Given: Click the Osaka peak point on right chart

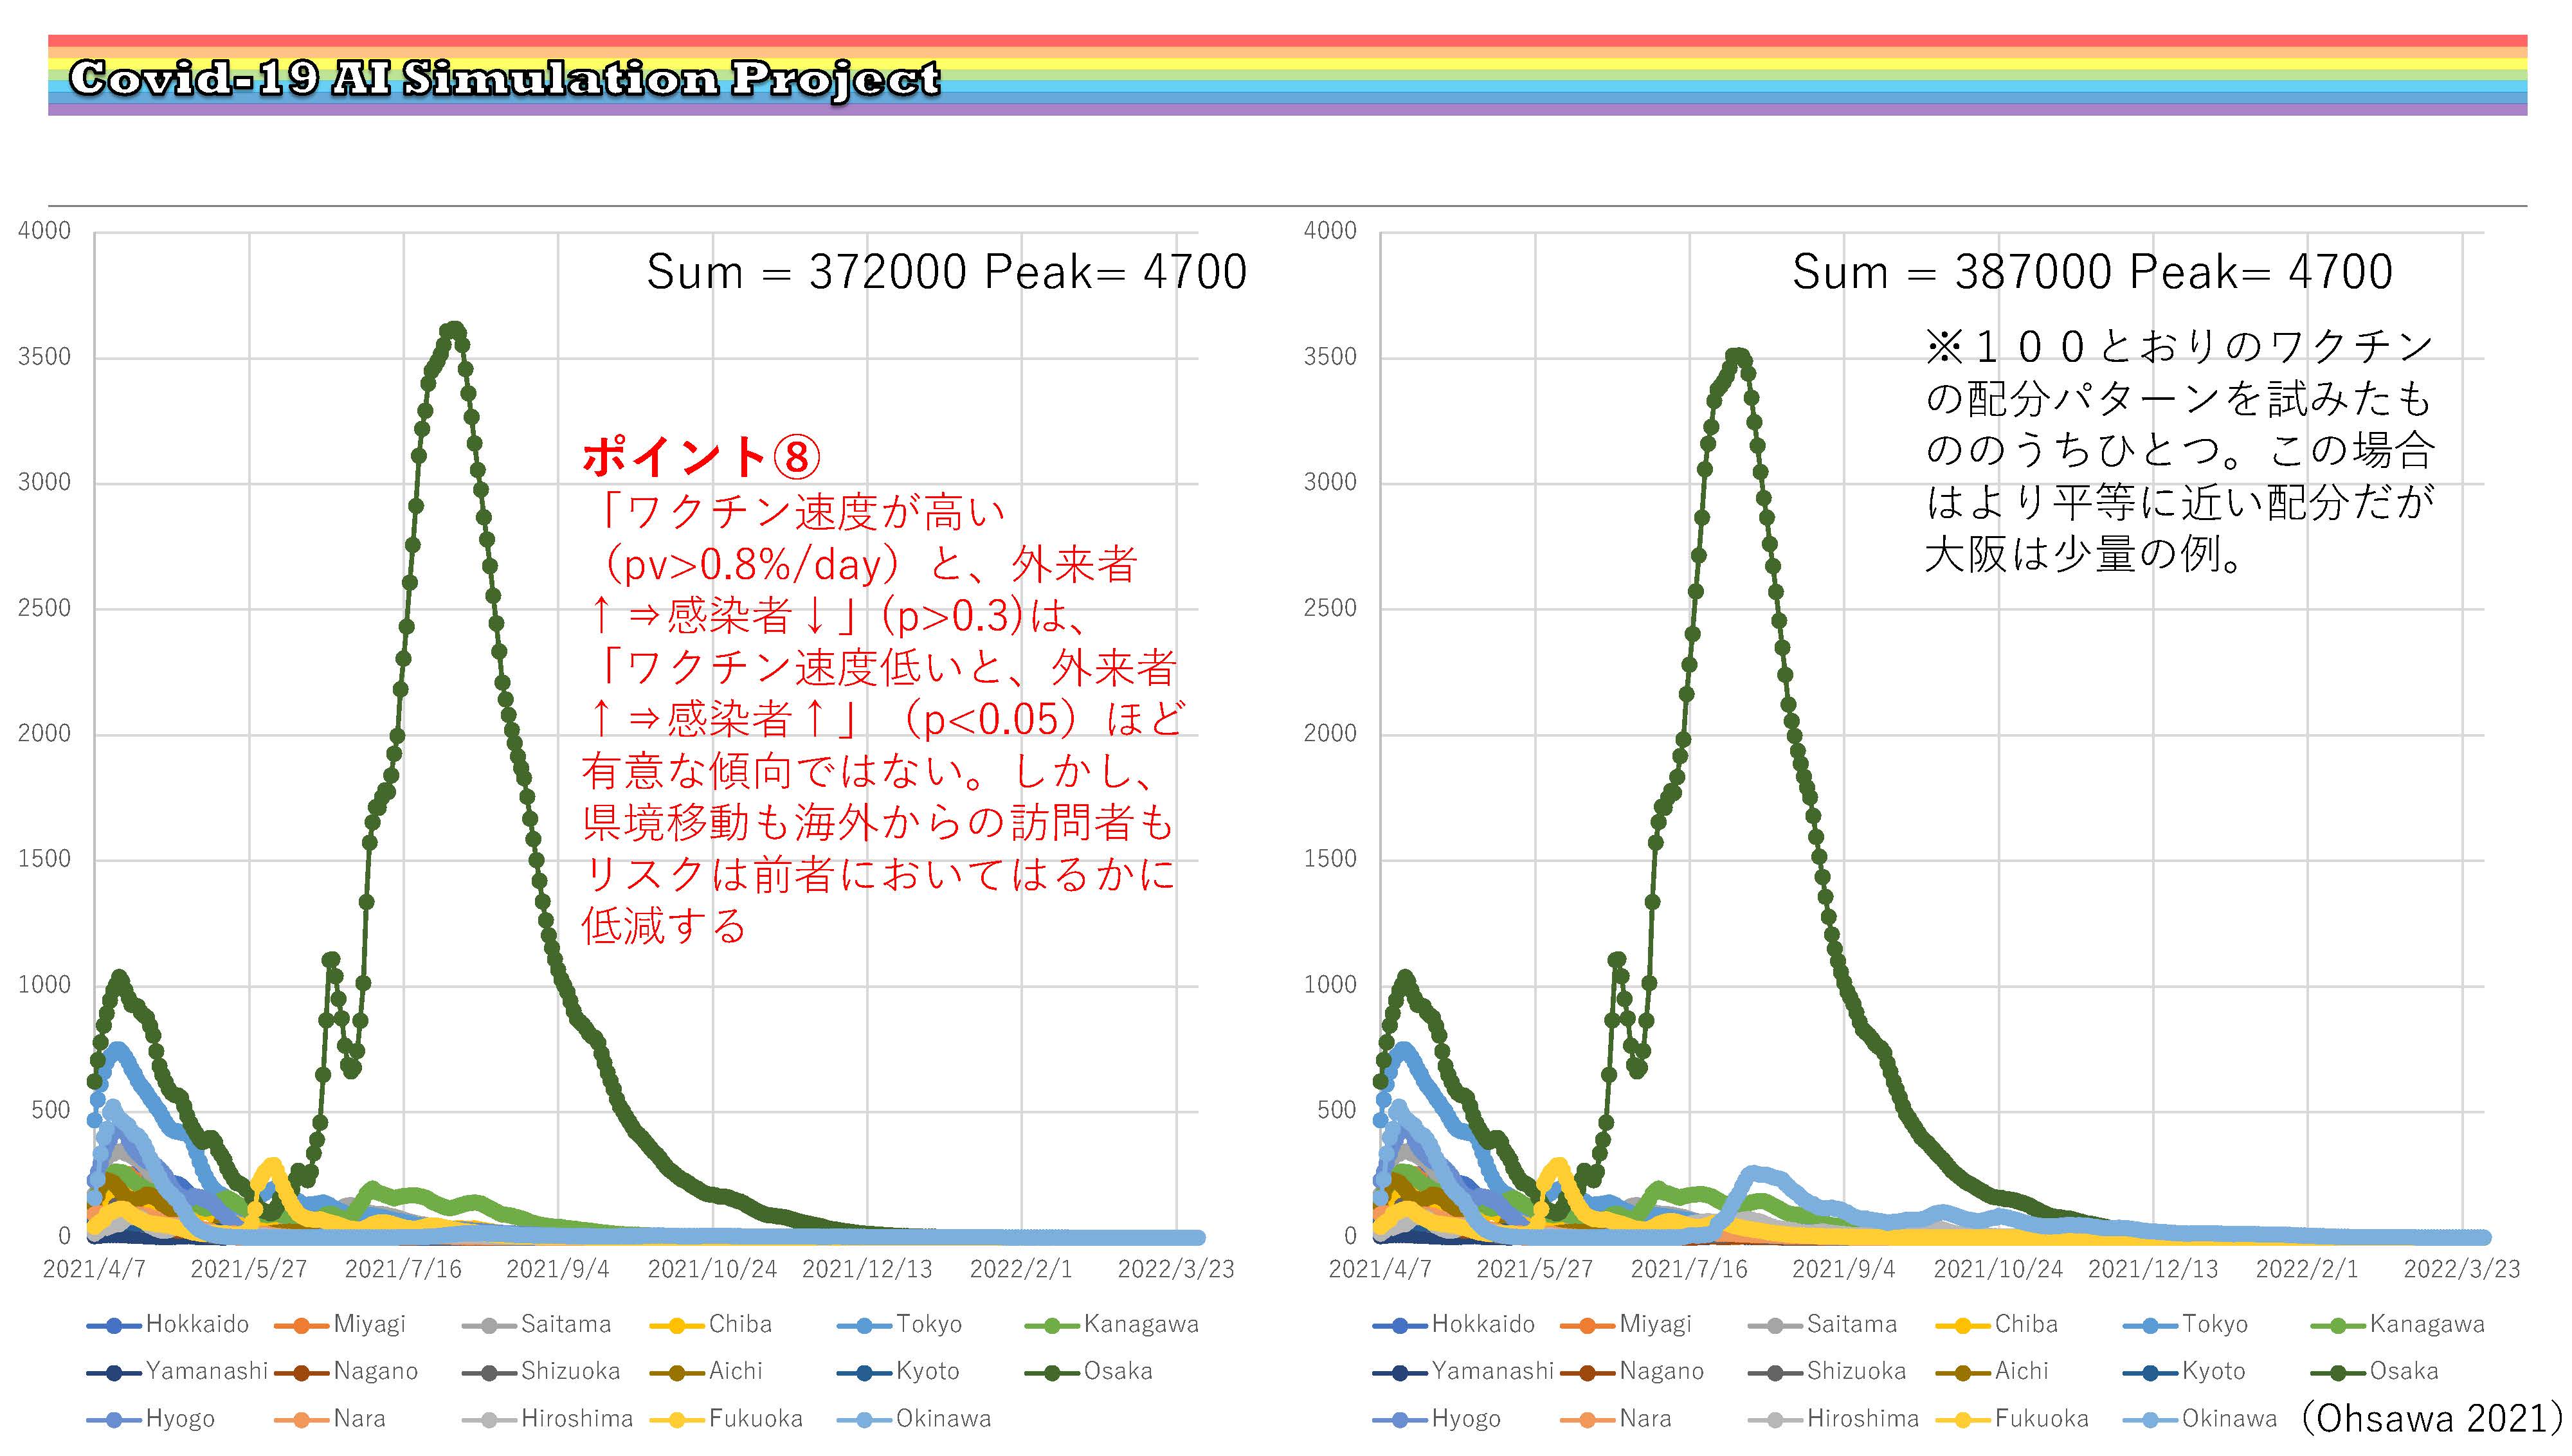Looking at the screenshot, I should click(x=1739, y=356).
